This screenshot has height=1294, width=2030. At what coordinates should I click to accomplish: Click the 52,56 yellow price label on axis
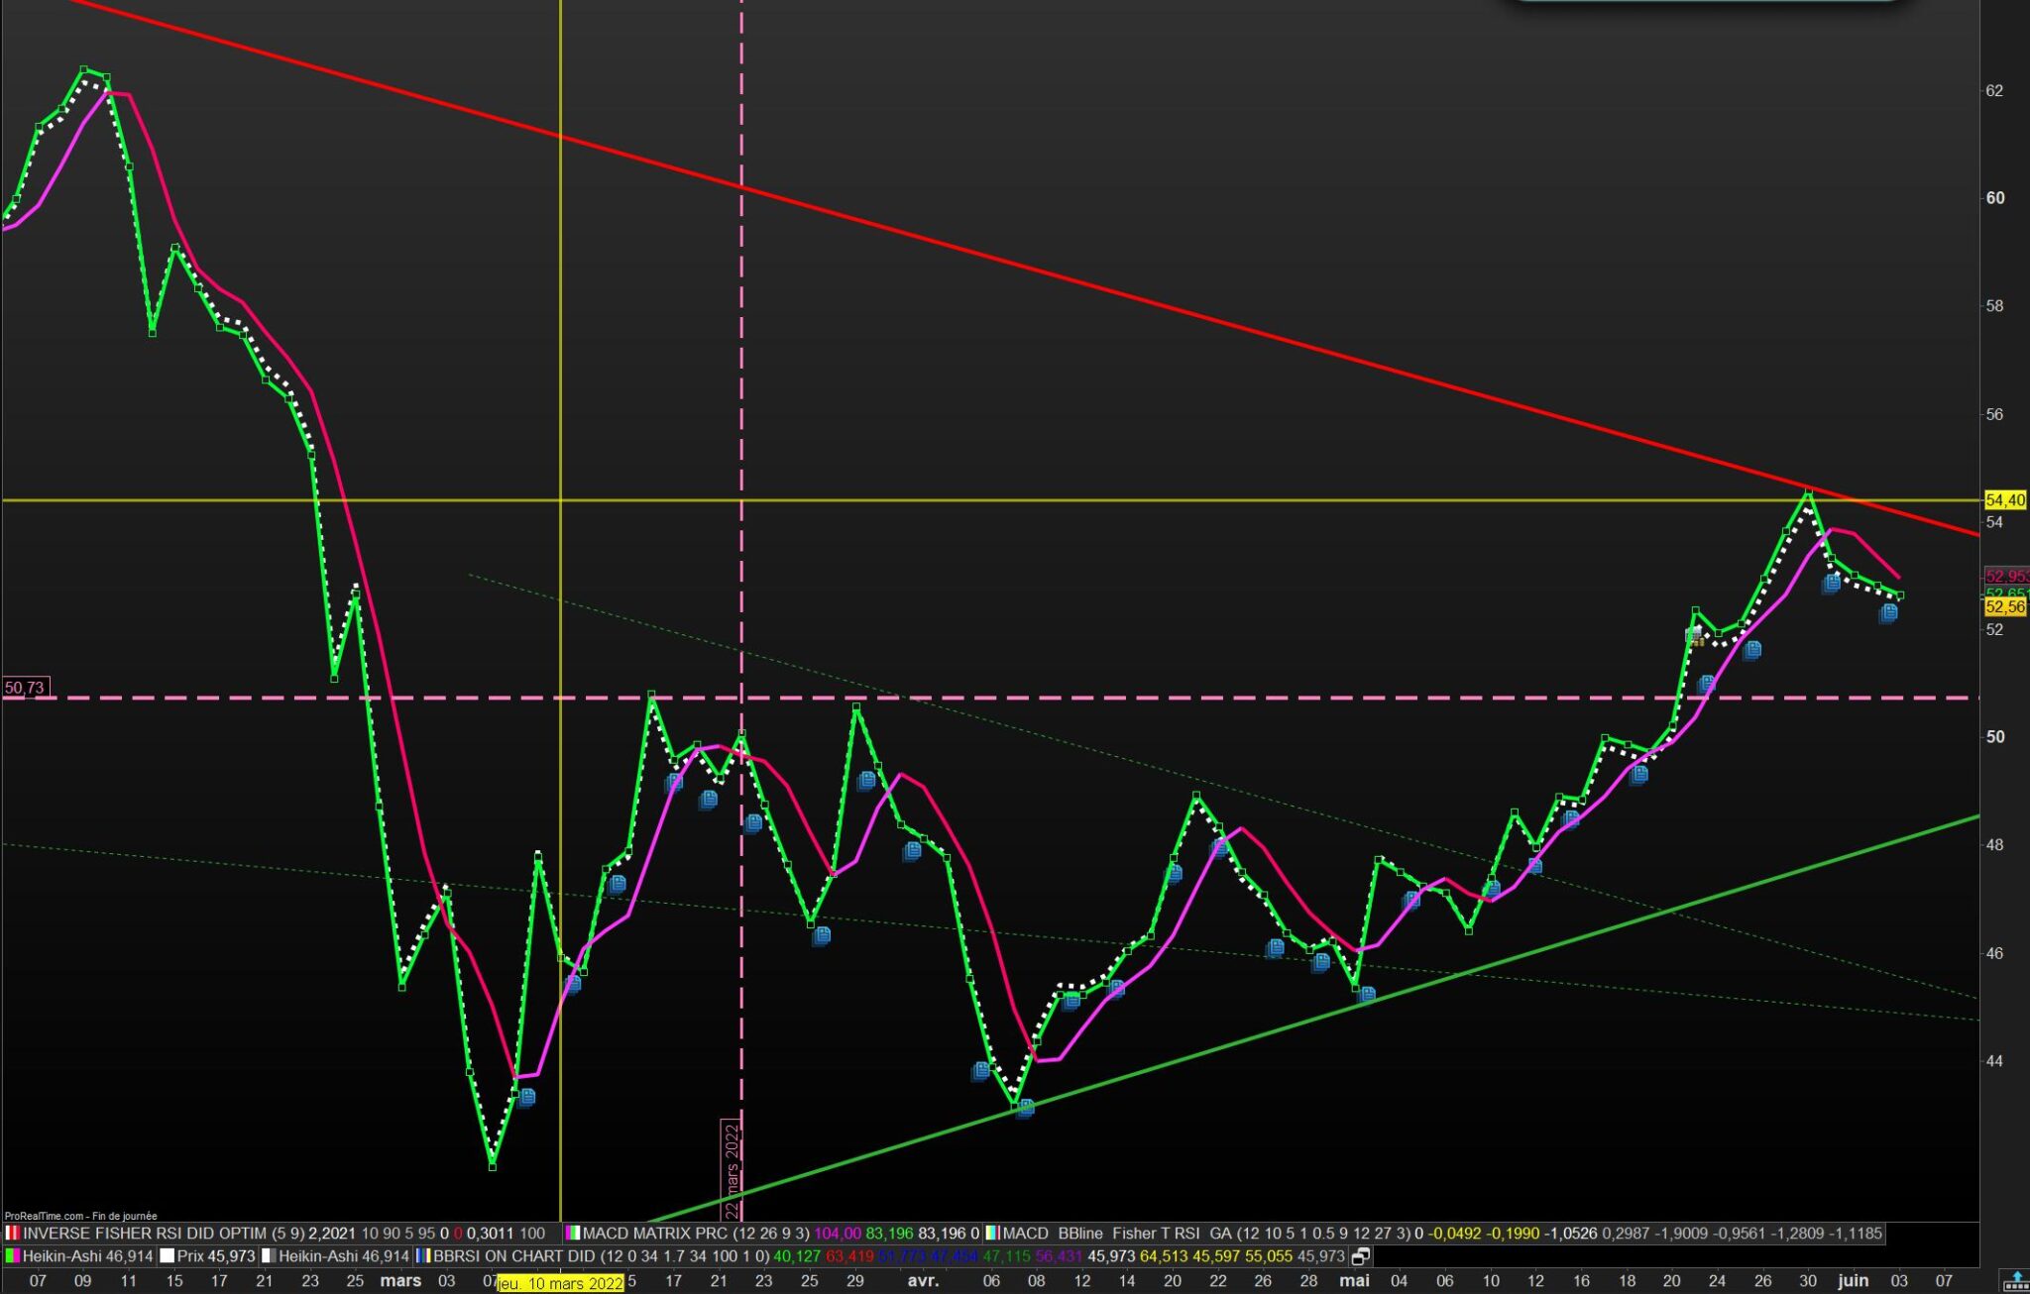(x=2004, y=606)
